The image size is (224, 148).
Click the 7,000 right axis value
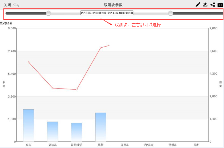click(213, 28)
